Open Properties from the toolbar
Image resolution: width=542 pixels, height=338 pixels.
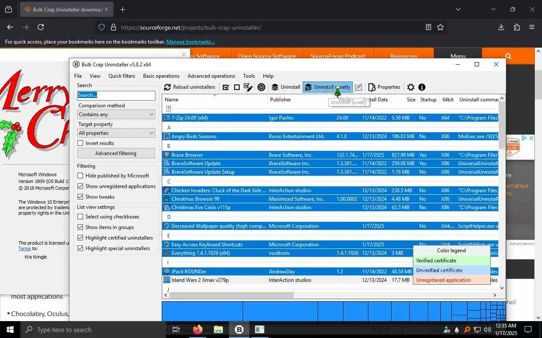coord(384,87)
